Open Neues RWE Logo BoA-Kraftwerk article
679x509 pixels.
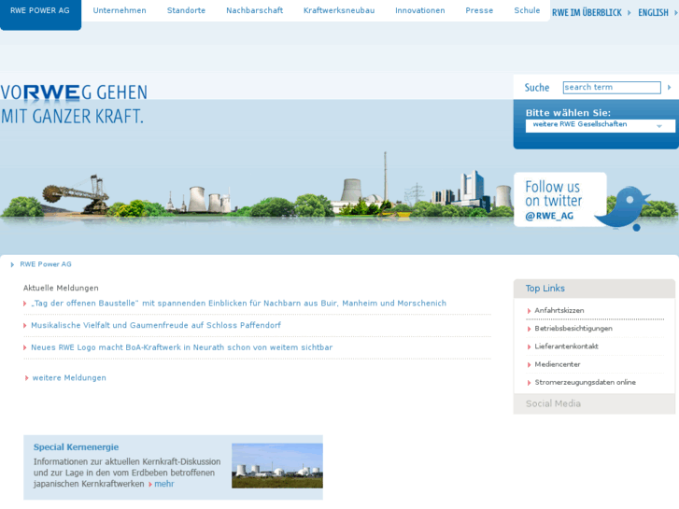point(182,347)
